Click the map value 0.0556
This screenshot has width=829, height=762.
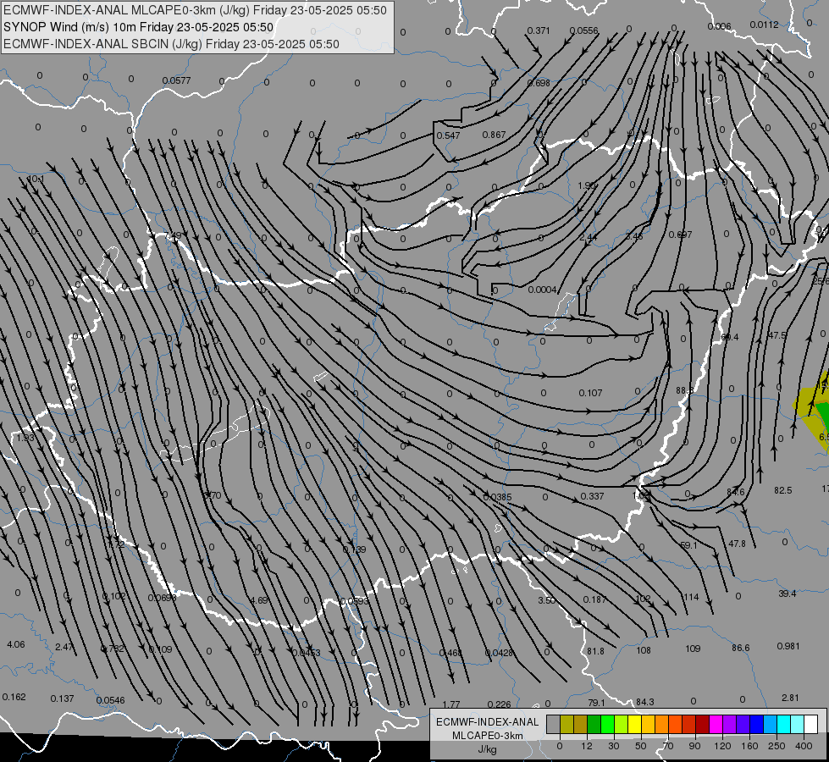click(x=584, y=30)
